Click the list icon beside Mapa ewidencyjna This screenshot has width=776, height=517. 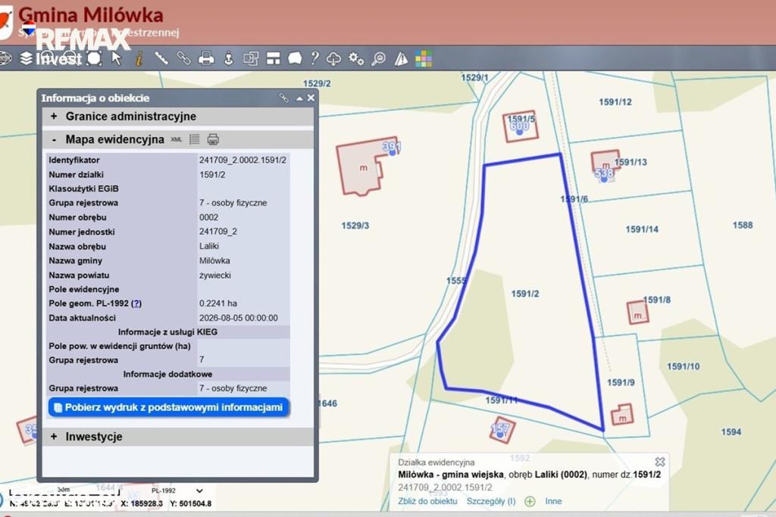click(195, 139)
